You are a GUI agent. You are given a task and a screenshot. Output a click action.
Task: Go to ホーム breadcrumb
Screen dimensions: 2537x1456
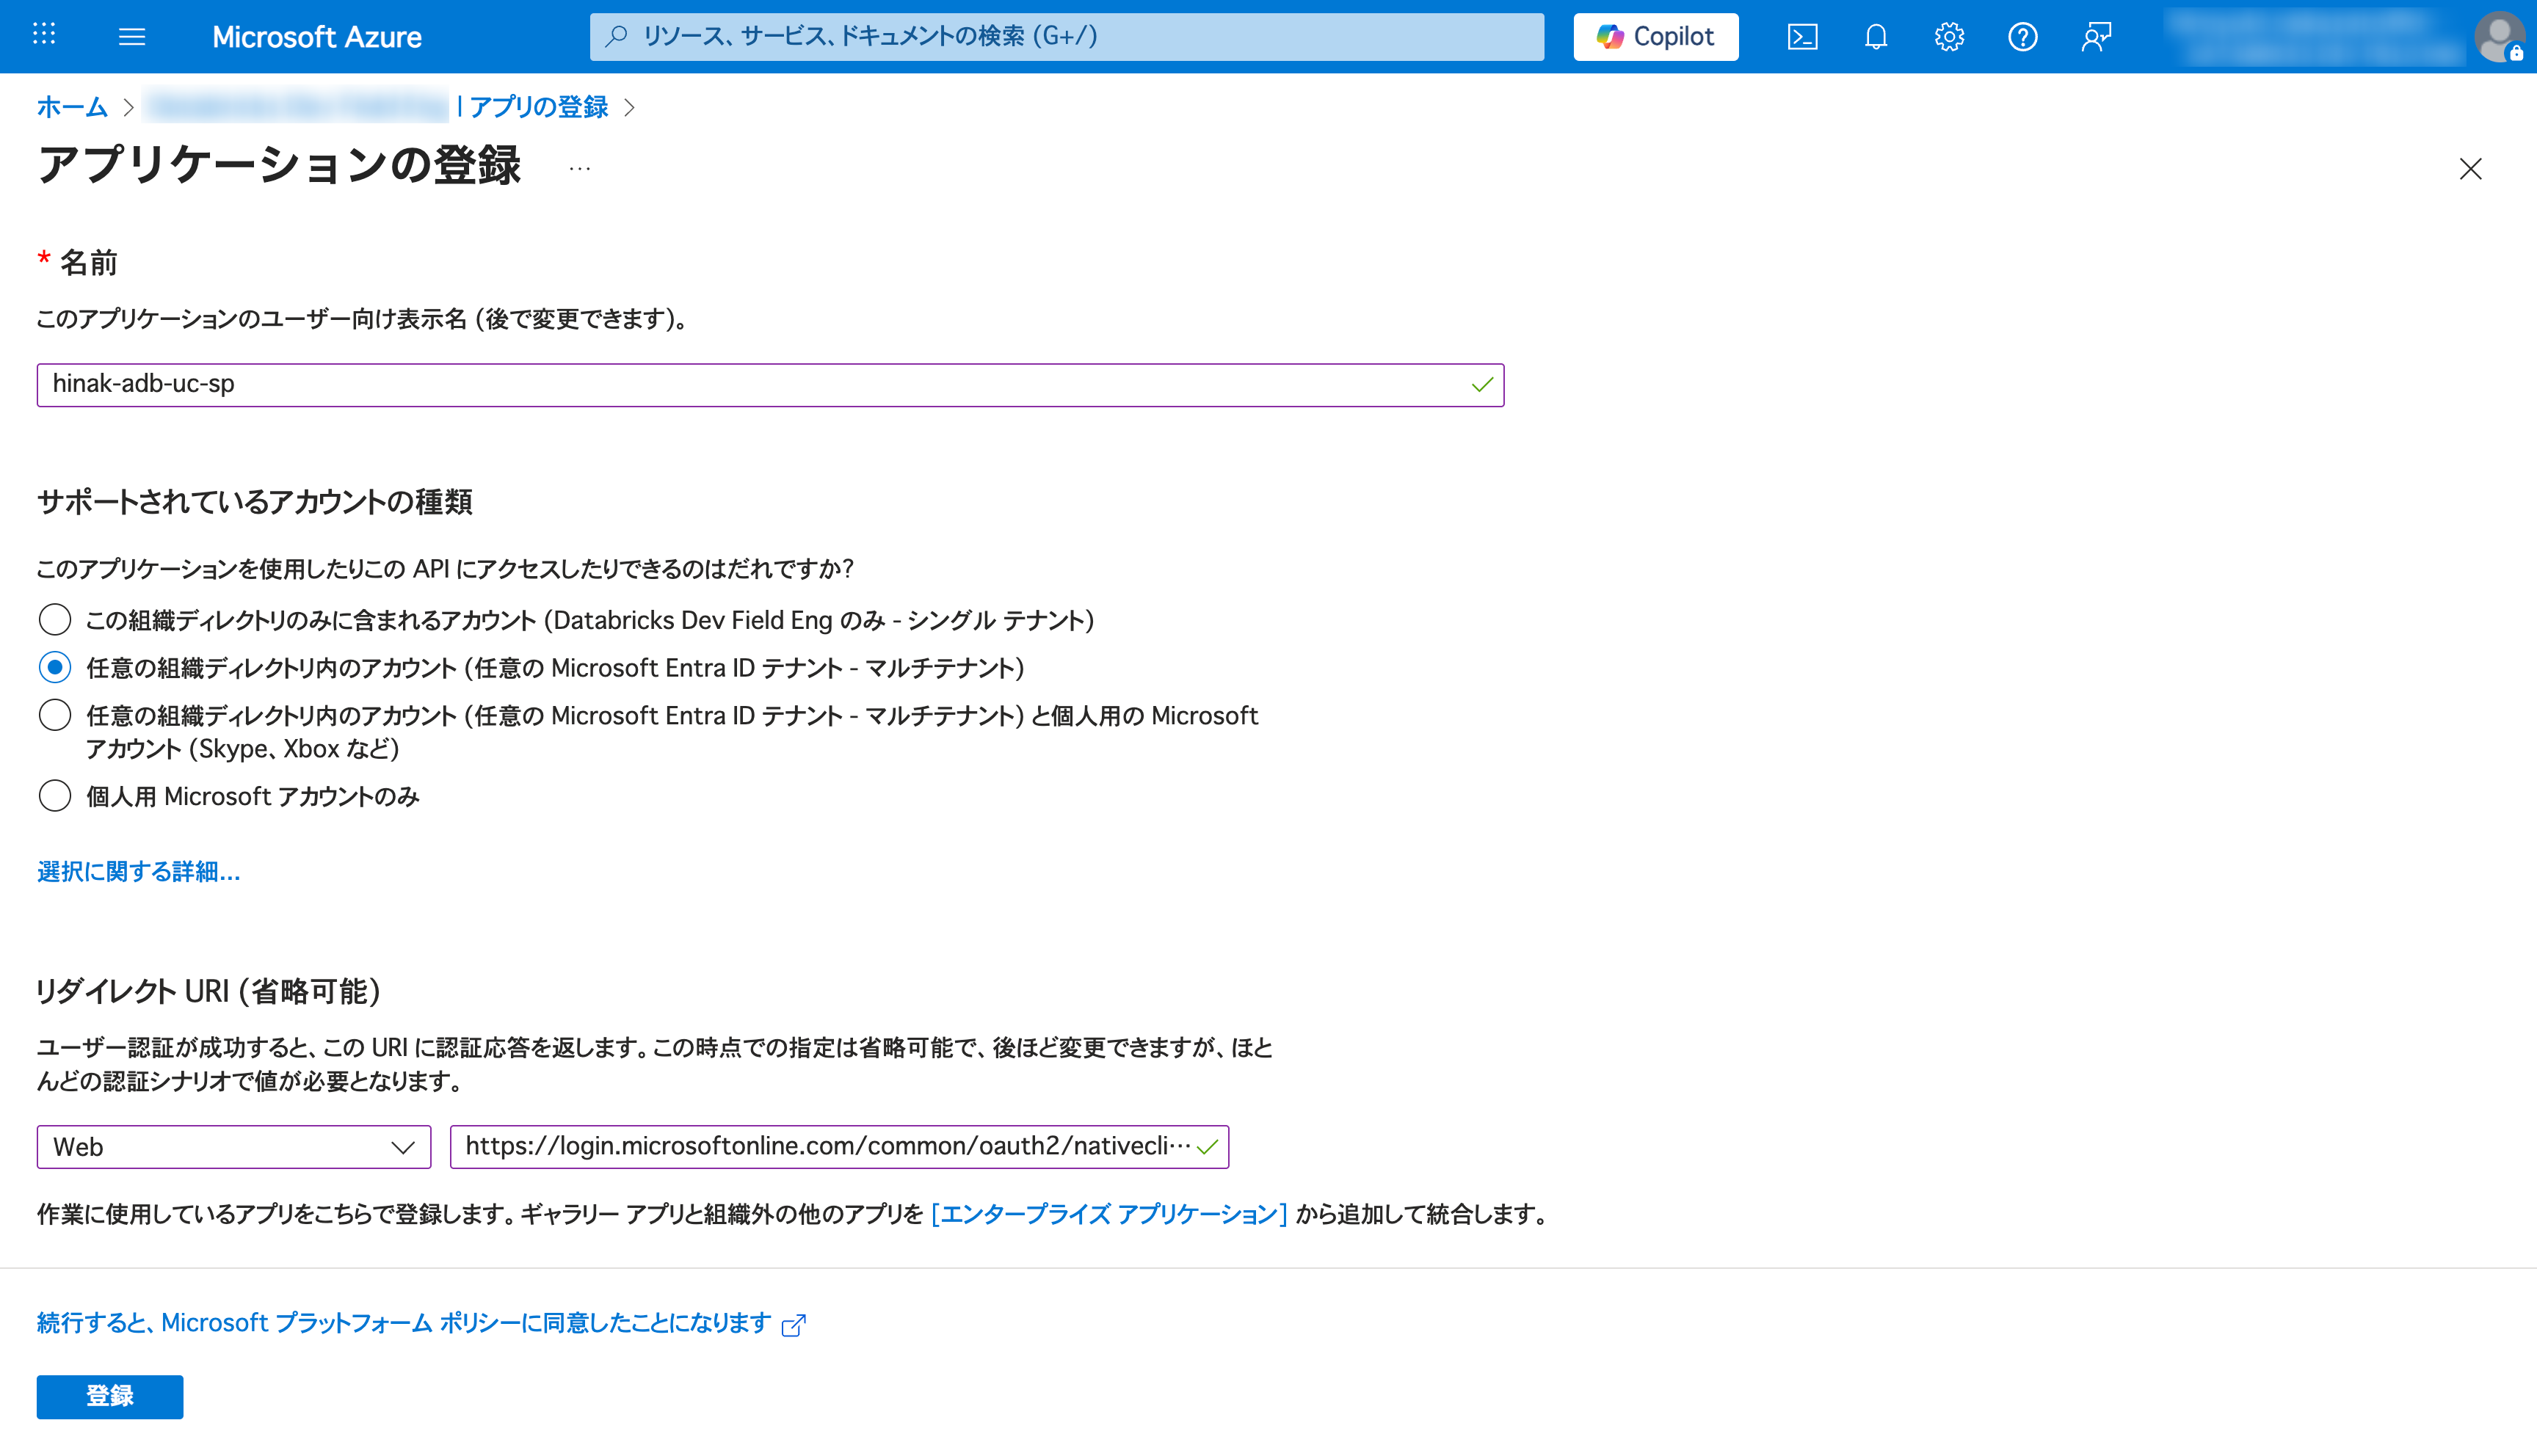click(x=72, y=107)
